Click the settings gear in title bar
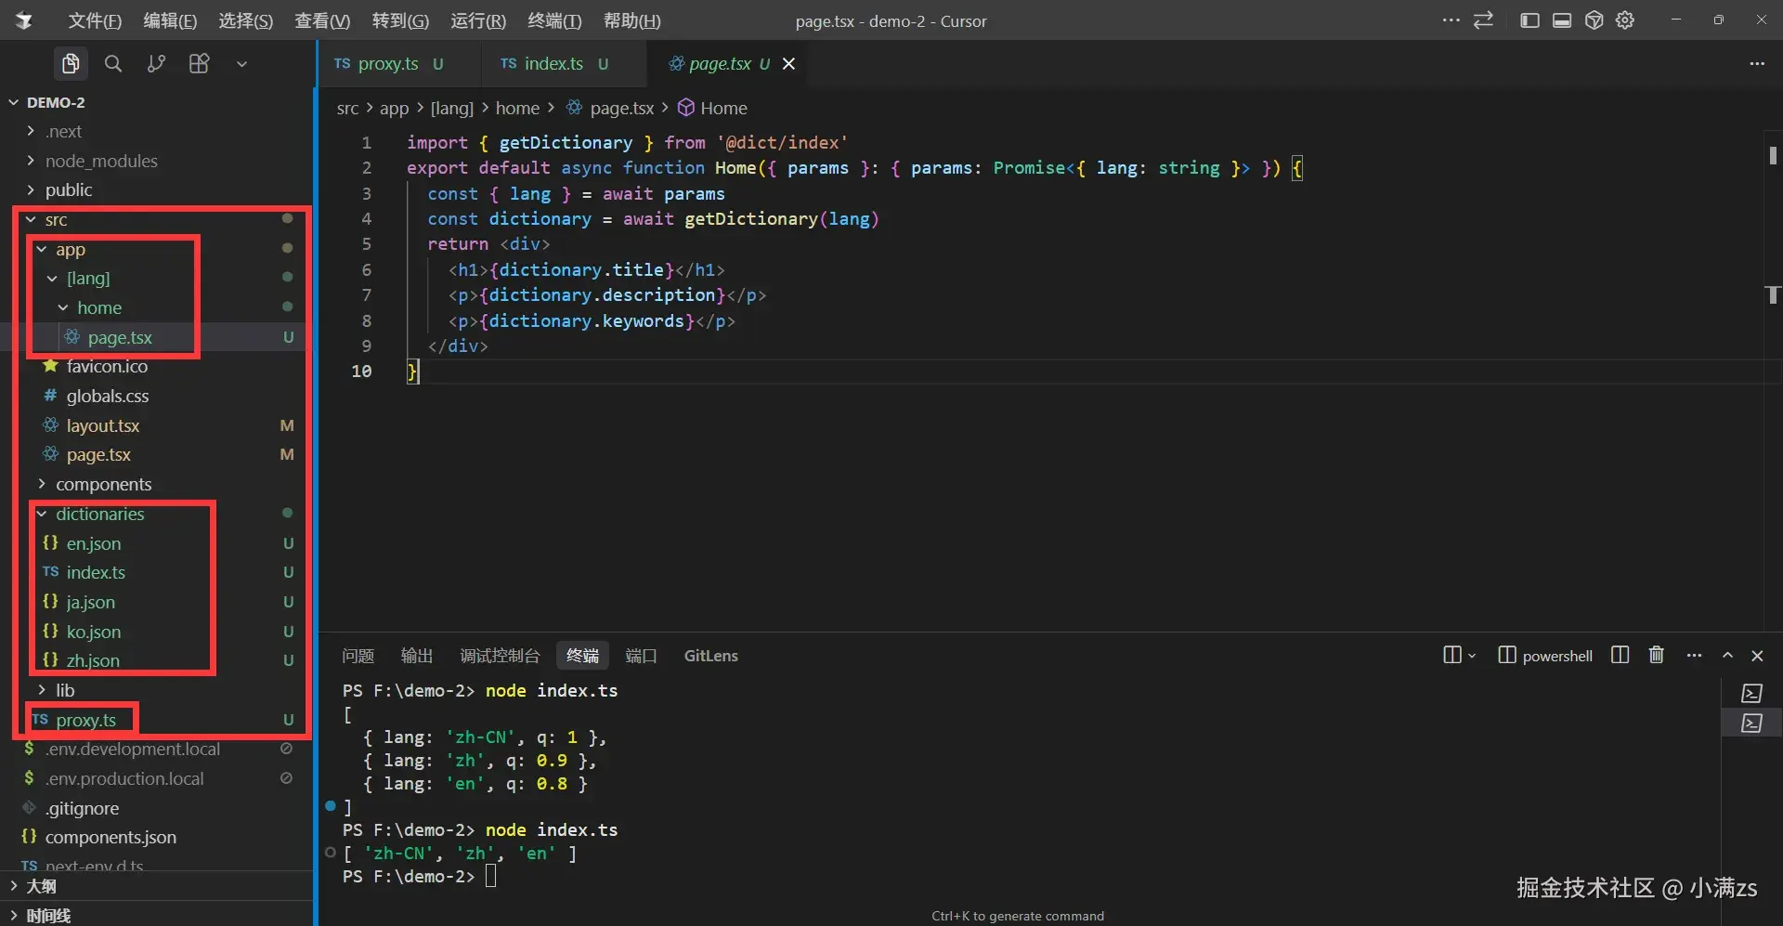This screenshot has height=926, width=1783. [1625, 20]
